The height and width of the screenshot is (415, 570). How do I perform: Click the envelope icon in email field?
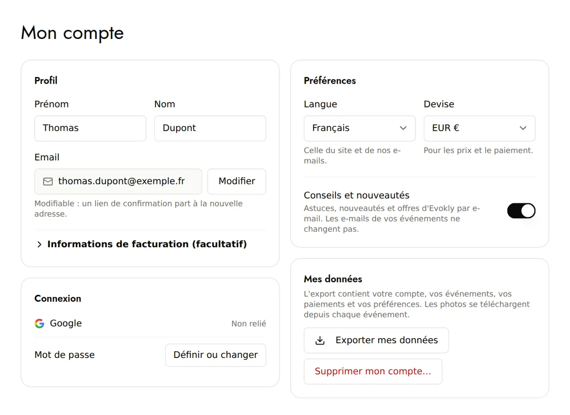point(47,181)
